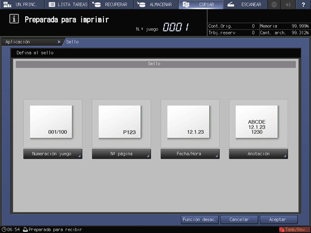
Task: Click the N.º juego counter 0001
Action: (x=176, y=27)
